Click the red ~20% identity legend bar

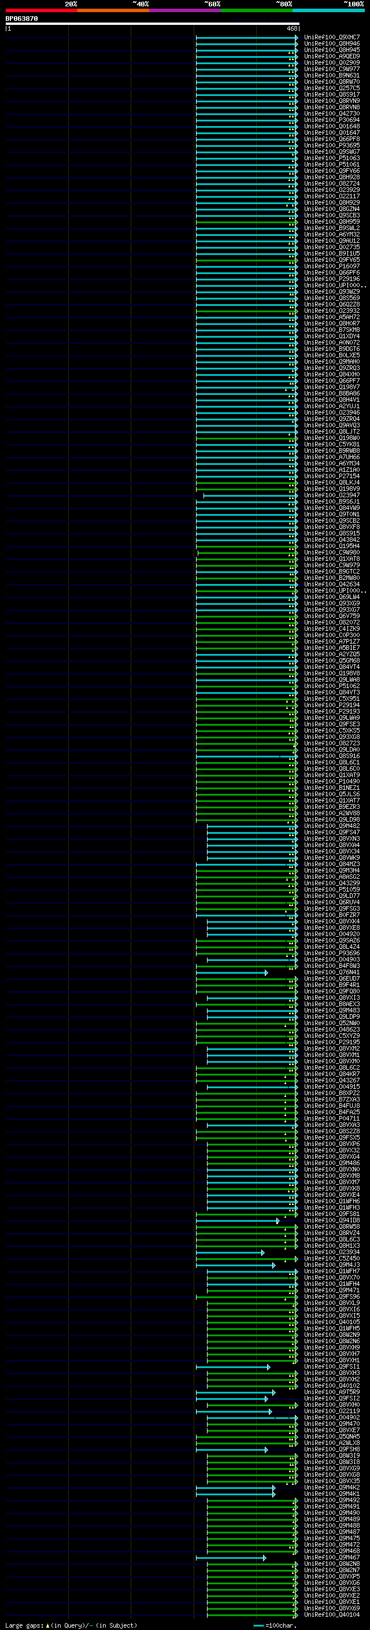click(41, 10)
